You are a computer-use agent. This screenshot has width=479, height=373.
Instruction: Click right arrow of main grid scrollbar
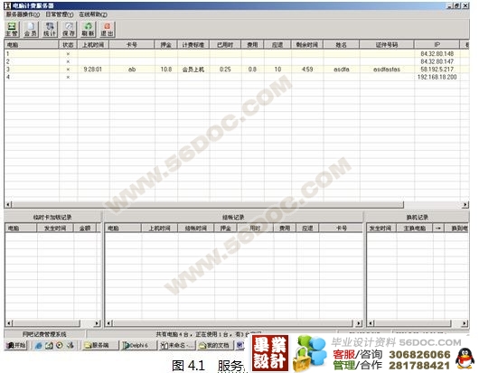click(465, 205)
